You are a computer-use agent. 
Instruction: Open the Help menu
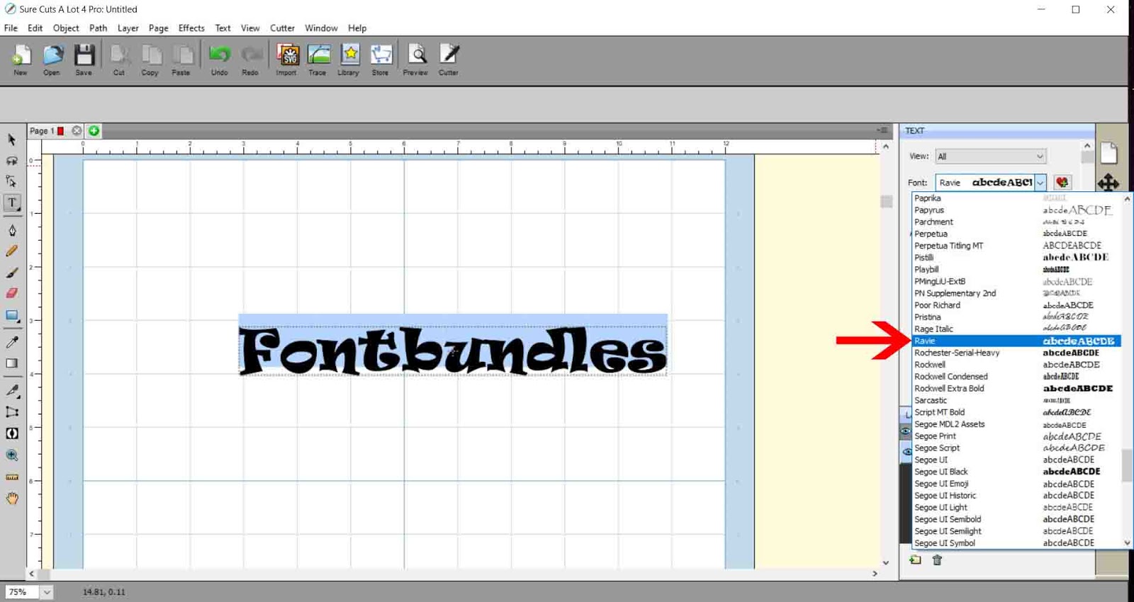click(x=357, y=28)
